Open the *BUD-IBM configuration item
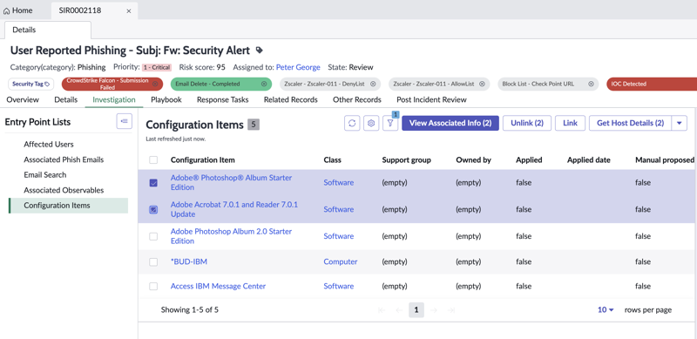 point(189,261)
